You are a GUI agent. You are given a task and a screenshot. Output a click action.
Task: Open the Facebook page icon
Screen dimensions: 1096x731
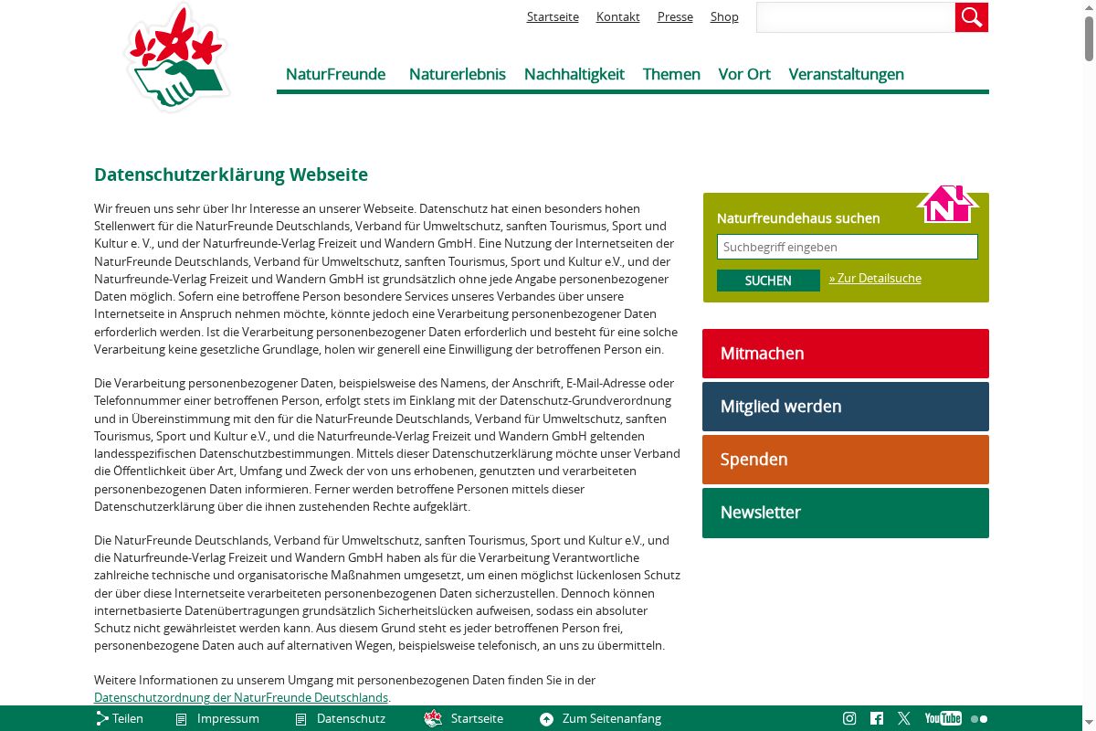click(877, 718)
